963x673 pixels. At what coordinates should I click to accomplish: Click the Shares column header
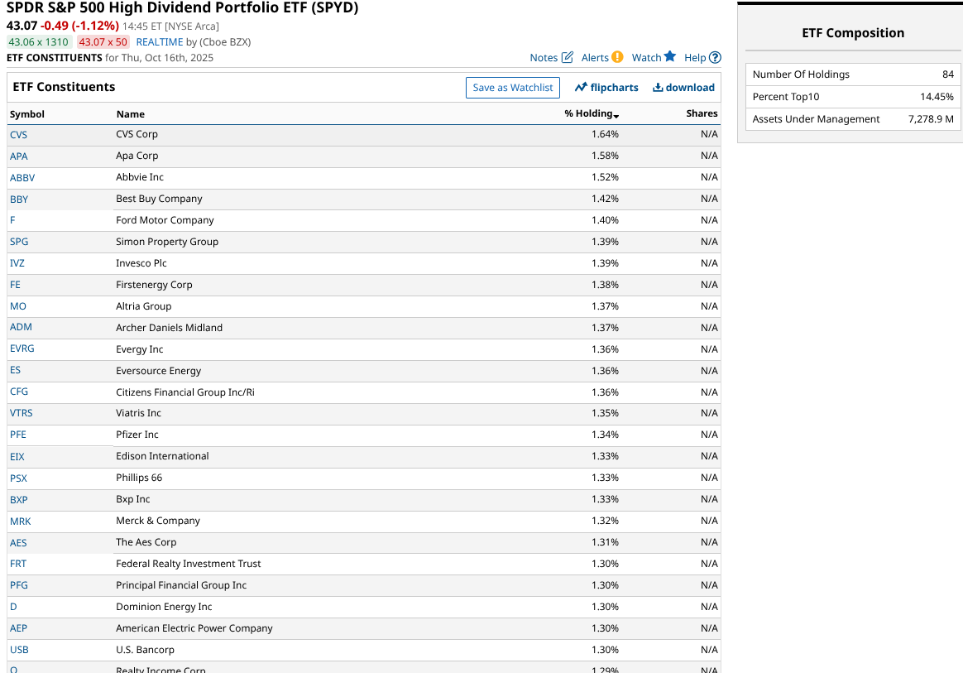coord(702,113)
